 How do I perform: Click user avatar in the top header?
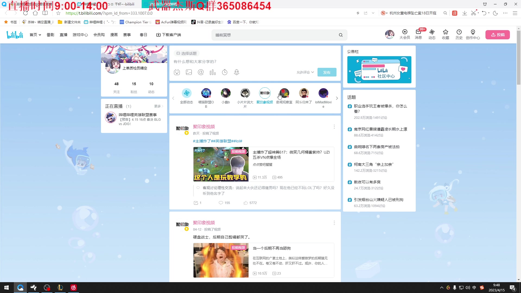click(390, 34)
